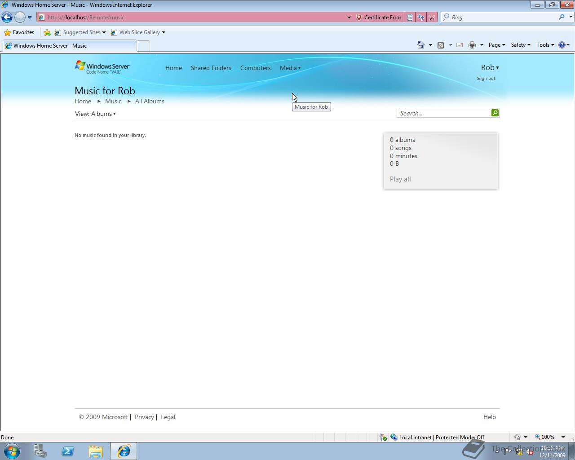This screenshot has width=575, height=460.
Task: Focus the music Search field
Action: 444,113
